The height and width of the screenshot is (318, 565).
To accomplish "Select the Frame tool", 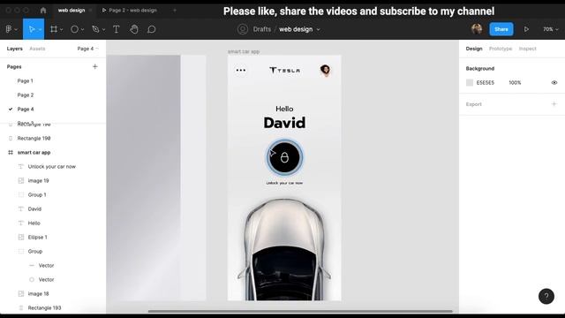I will [54, 29].
